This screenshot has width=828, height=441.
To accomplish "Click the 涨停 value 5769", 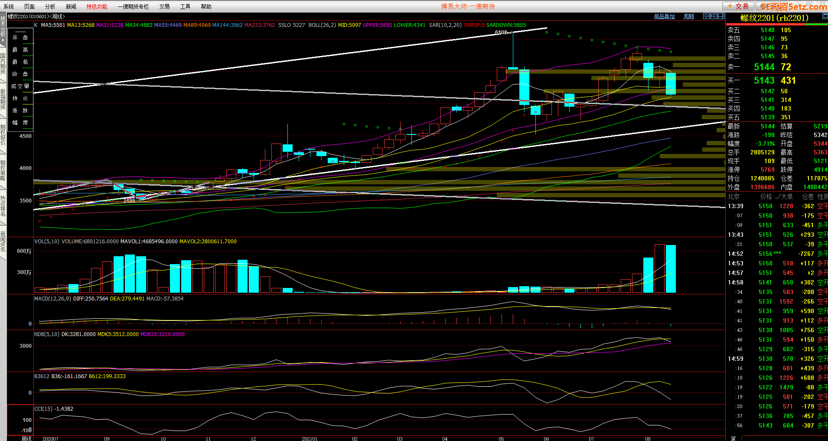I will pyautogui.click(x=767, y=170).
